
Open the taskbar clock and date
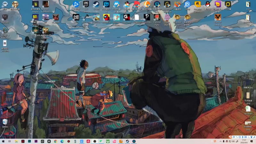(244, 141)
